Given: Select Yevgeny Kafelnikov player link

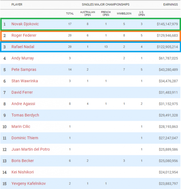Looking at the screenshot, I should [x=29, y=183].
